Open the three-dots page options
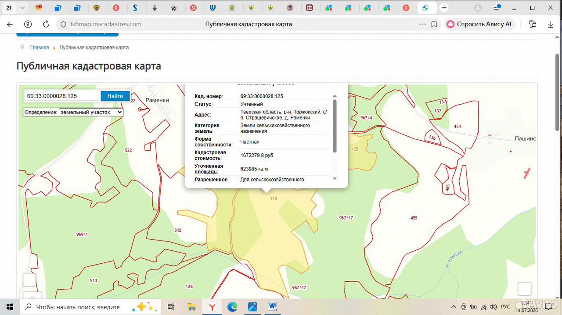Screen dimensions: 562x315 tap(422, 25)
